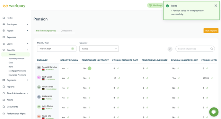Image resolution: width=221 pixels, height=119 pixels.
Task: Switch to the Contractors tab
Action: pyautogui.click(x=66, y=31)
